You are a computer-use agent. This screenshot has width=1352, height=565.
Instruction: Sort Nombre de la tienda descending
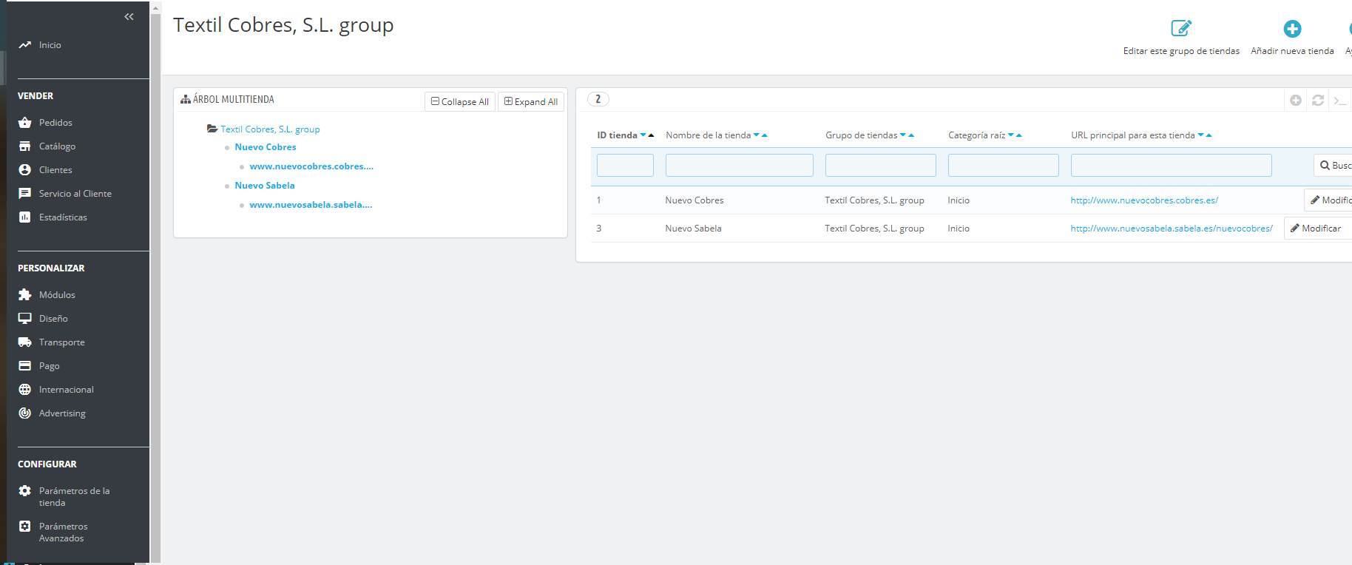pyautogui.click(x=757, y=135)
